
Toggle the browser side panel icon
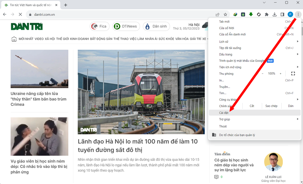[x=282, y=15]
